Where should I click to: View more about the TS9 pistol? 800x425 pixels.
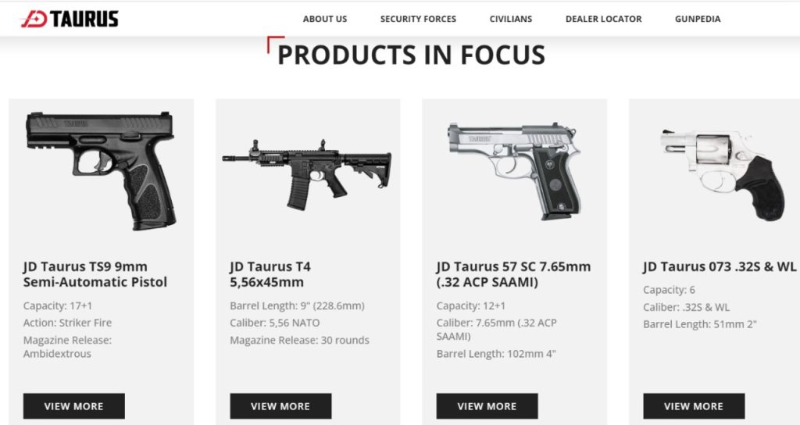(x=74, y=406)
